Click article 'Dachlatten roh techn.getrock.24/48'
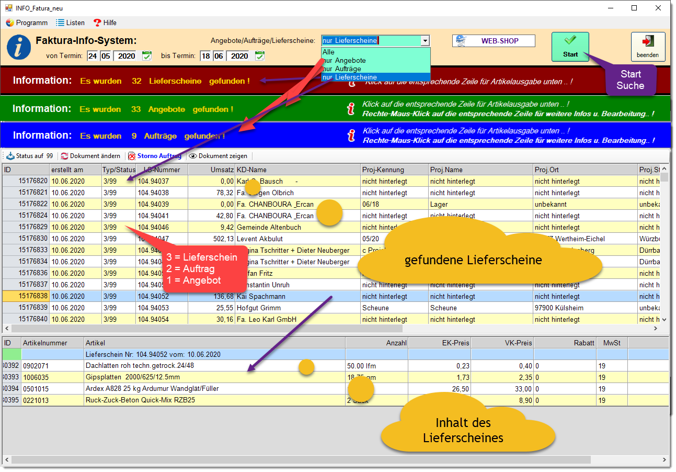 click(214, 366)
